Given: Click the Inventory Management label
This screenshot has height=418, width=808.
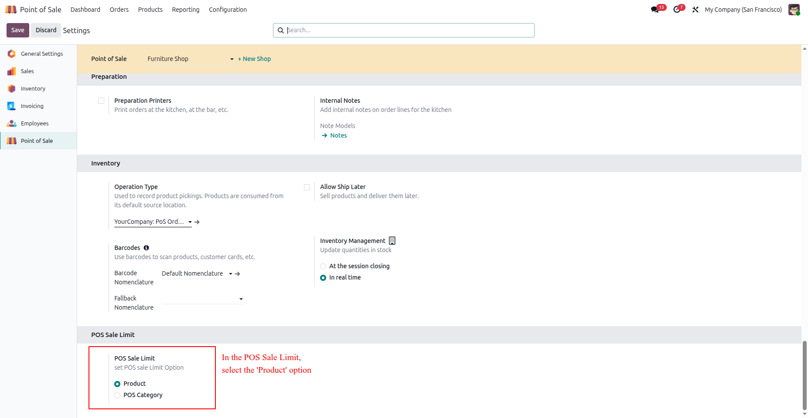Looking at the screenshot, I should point(353,241).
